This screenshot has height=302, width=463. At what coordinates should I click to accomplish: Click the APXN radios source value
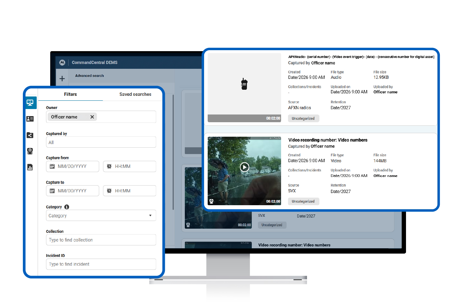coord(299,108)
